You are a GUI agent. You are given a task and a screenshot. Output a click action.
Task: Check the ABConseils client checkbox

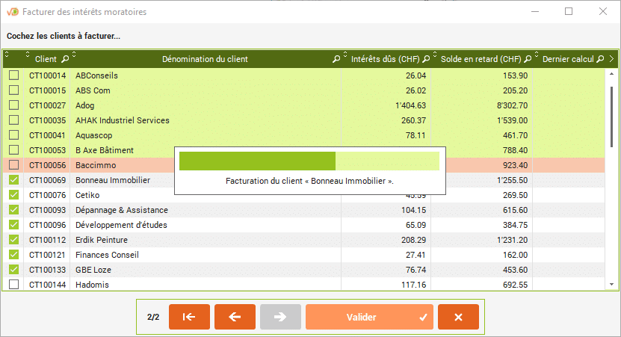14,75
